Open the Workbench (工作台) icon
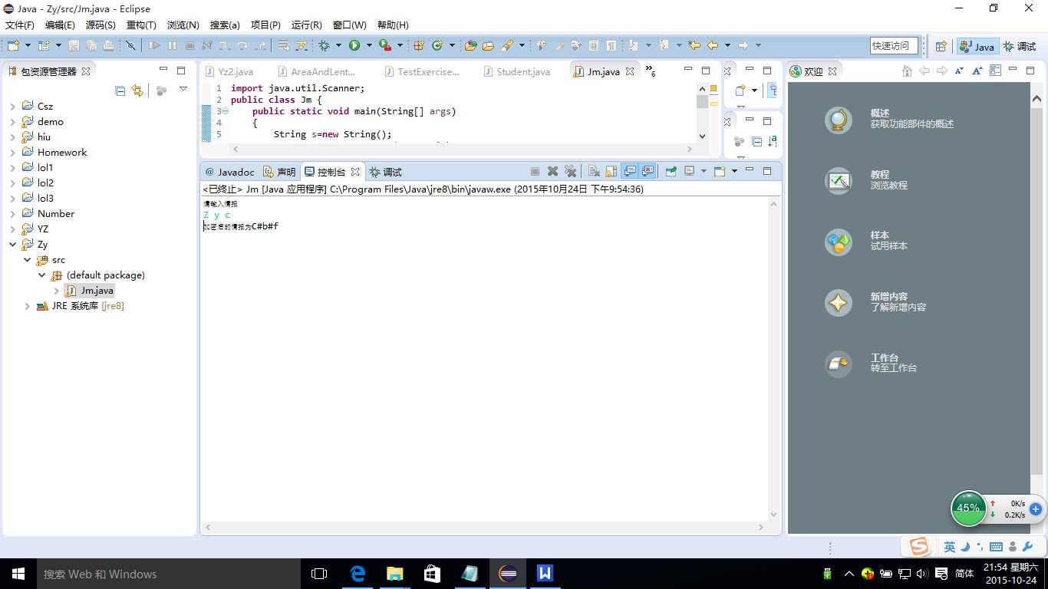 tap(839, 364)
